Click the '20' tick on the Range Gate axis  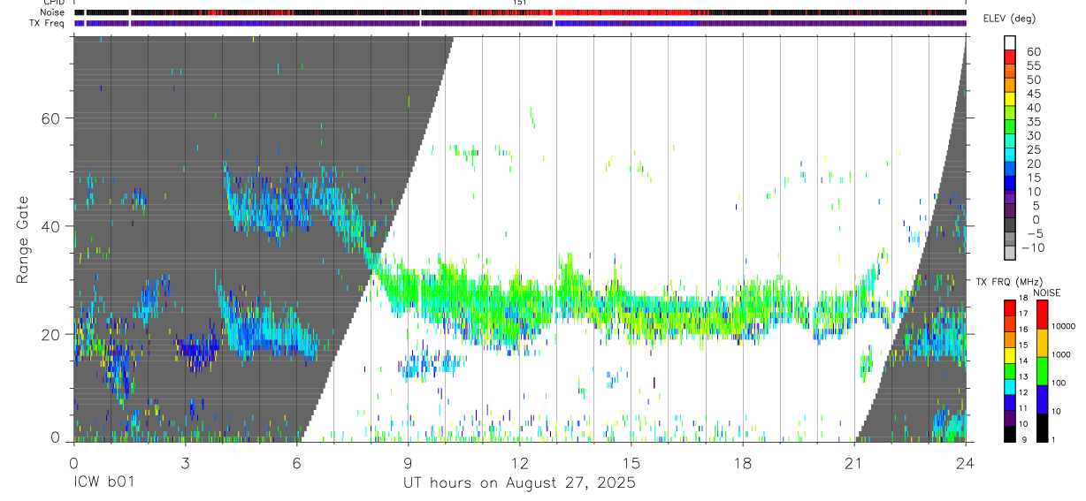click(52, 335)
